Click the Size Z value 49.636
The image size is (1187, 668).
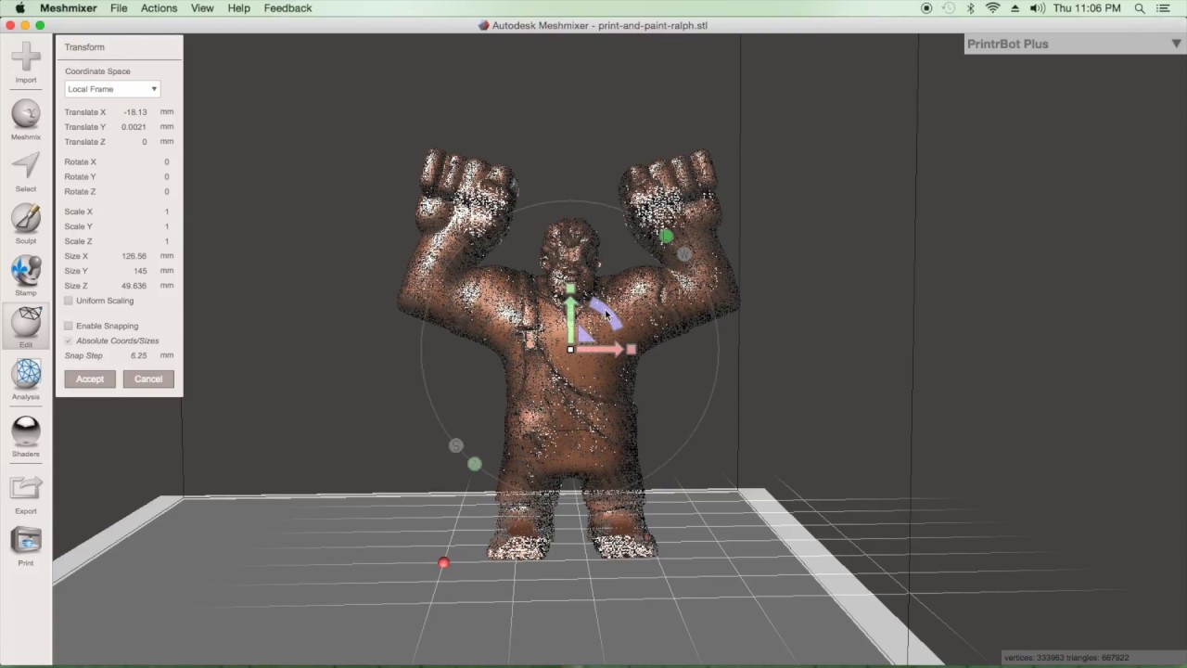click(134, 286)
